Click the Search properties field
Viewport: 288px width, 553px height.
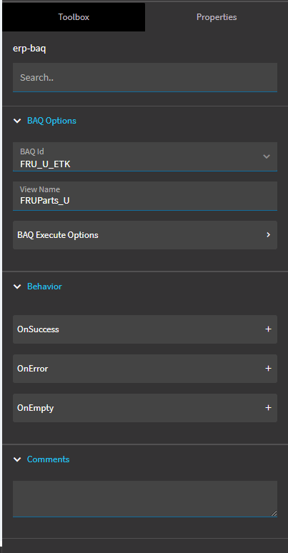click(x=145, y=77)
